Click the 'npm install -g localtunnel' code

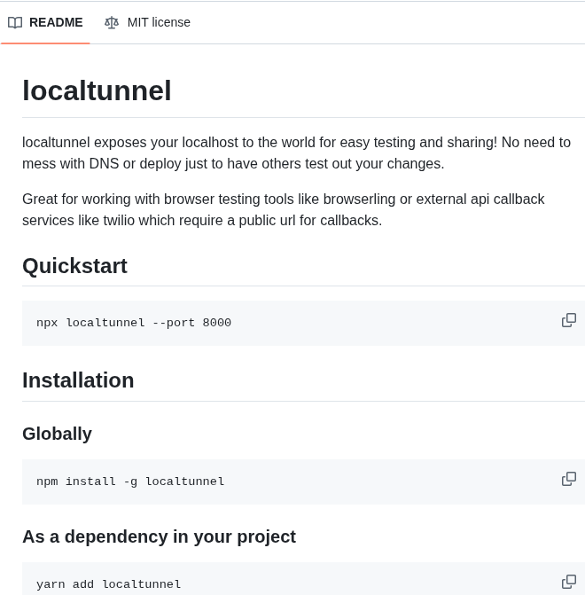coord(130,481)
